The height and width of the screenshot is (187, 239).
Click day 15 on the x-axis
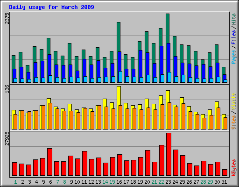point(112,182)
